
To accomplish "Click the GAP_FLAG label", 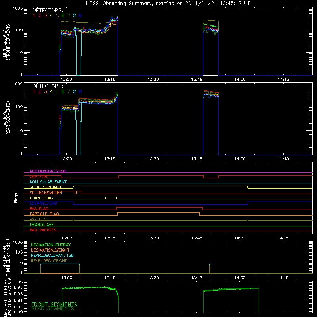I will (39, 176).
